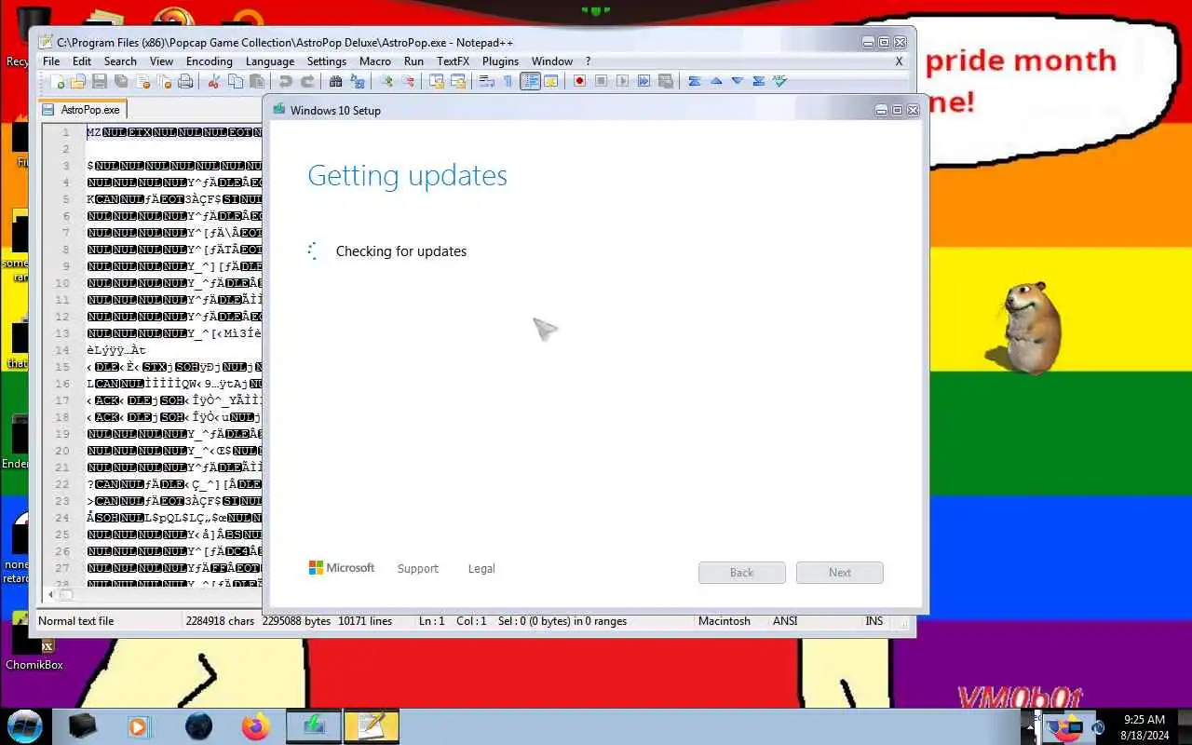Toggle the indent guide
The height and width of the screenshot is (745, 1192).
[x=530, y=81]
